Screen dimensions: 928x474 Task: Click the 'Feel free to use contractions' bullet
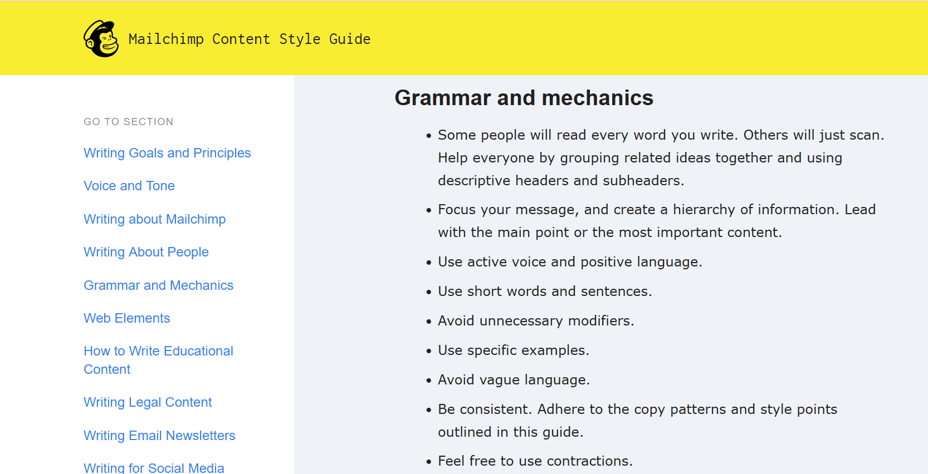[535, 461]
